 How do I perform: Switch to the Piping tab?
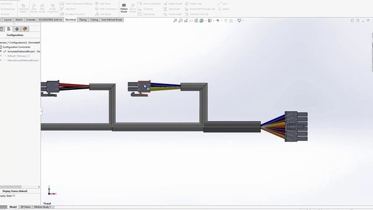[83, 20]
